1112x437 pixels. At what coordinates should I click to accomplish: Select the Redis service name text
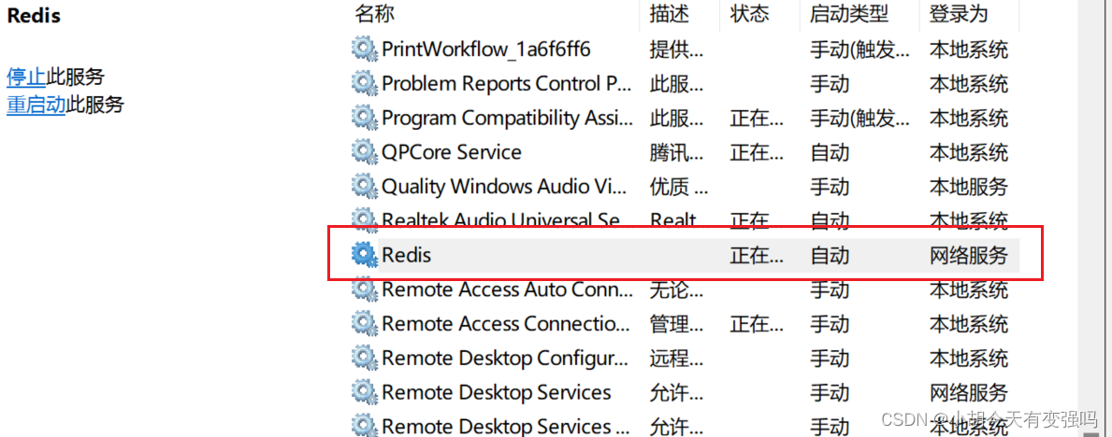coord(407,254)
